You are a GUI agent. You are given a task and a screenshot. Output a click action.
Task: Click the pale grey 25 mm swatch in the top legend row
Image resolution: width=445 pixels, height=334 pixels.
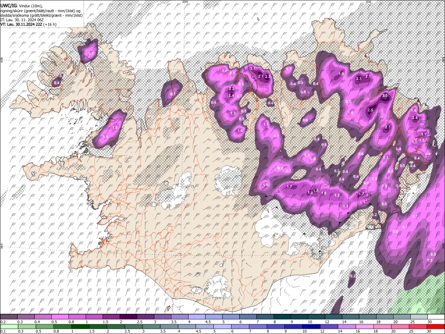click(x=419, y=317)
